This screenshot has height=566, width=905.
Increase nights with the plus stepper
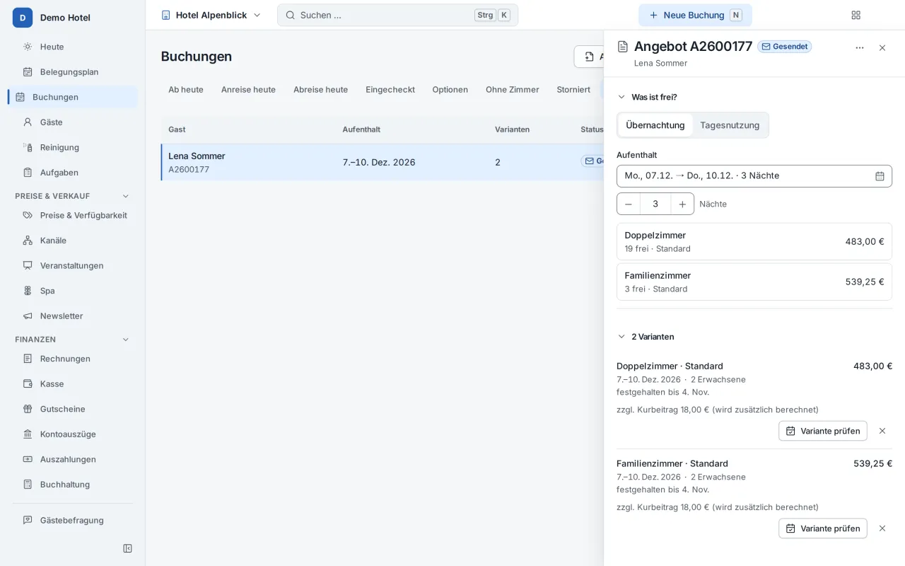tap(682, 204)
